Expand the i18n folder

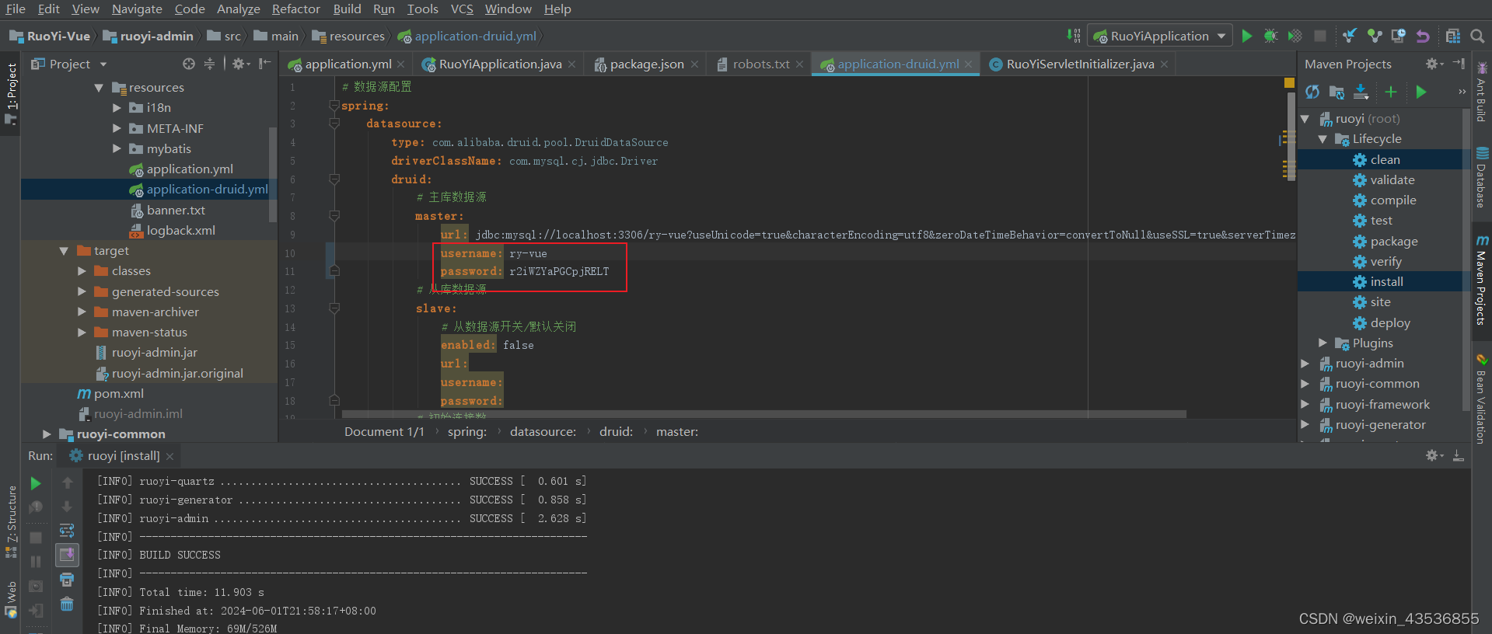(117, 108)
